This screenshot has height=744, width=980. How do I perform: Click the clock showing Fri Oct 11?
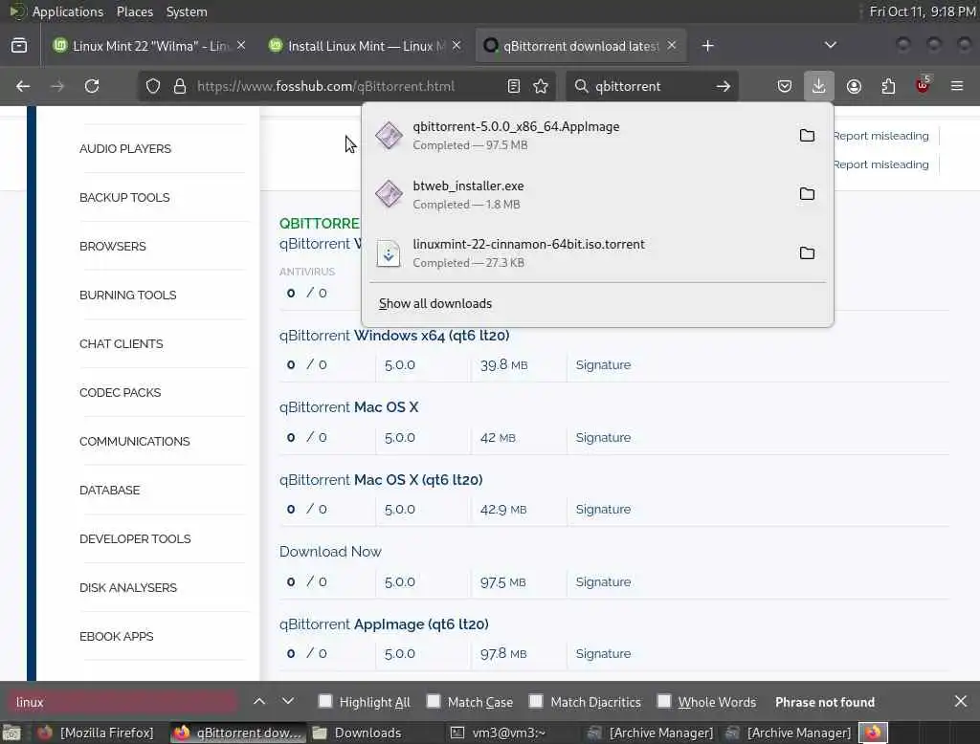coord(922,11)
